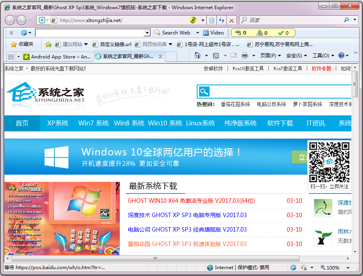Image resolution: width=363 pixels, height=276 pixels.
Task: Click the Read Mail envelope icon
Action: [234, 56]
